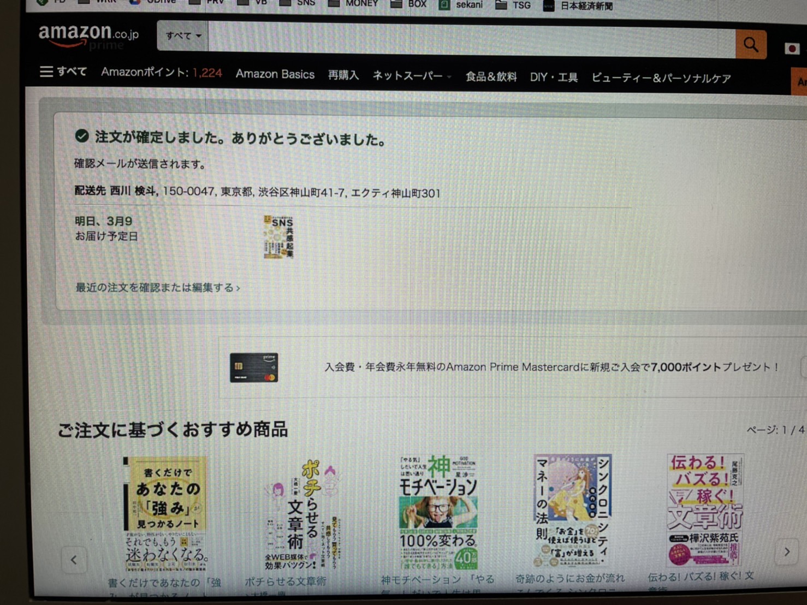
Task: Click 確認メールが送信されます text
Action: (x=140, y=164)
